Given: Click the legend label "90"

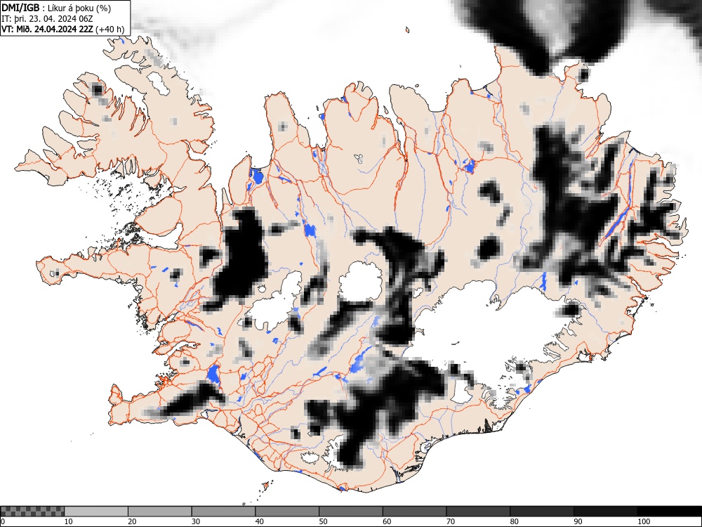Looking at the screenshot, I should pyautogui.click(x=577, y=521).
